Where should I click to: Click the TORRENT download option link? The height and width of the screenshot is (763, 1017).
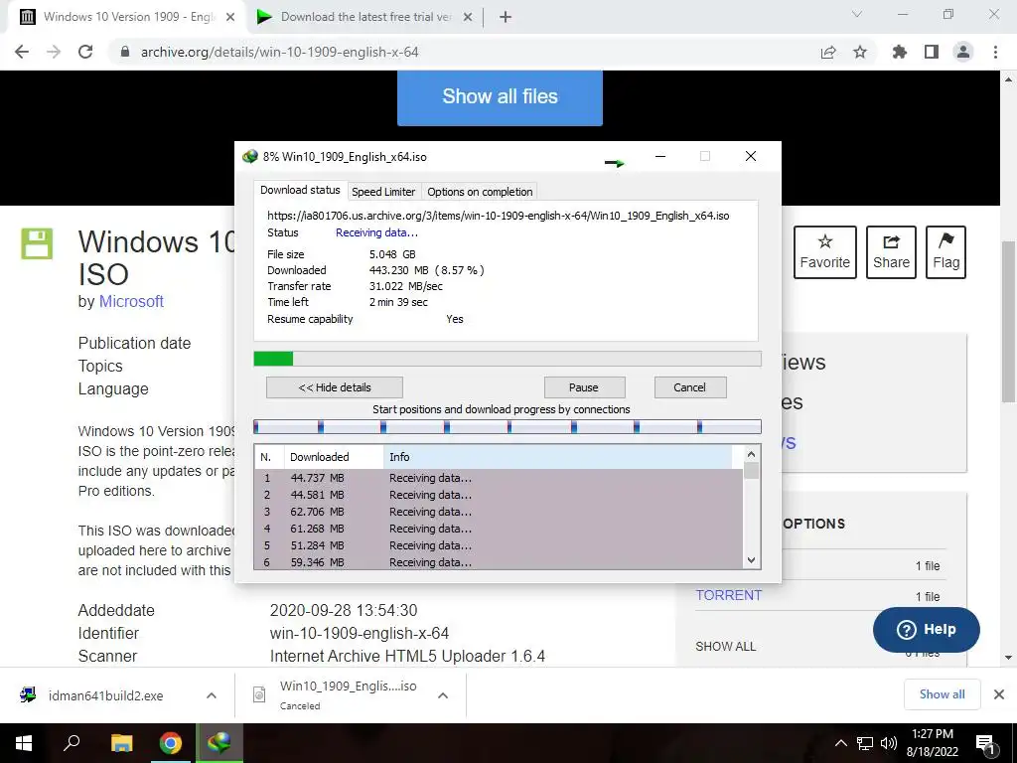pos(728,596)
